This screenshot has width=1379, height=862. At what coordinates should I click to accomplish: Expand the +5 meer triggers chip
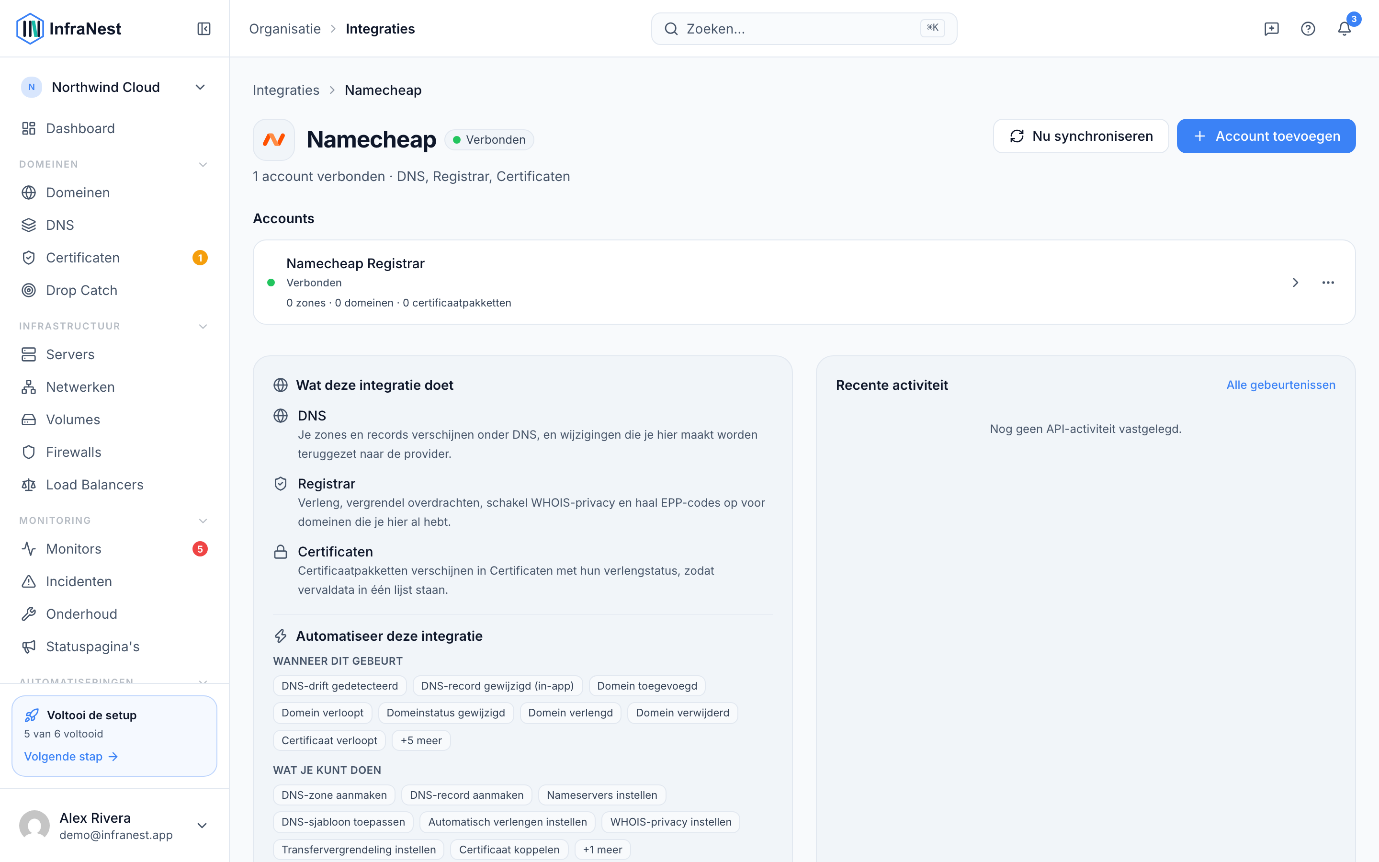pos(421,740)
